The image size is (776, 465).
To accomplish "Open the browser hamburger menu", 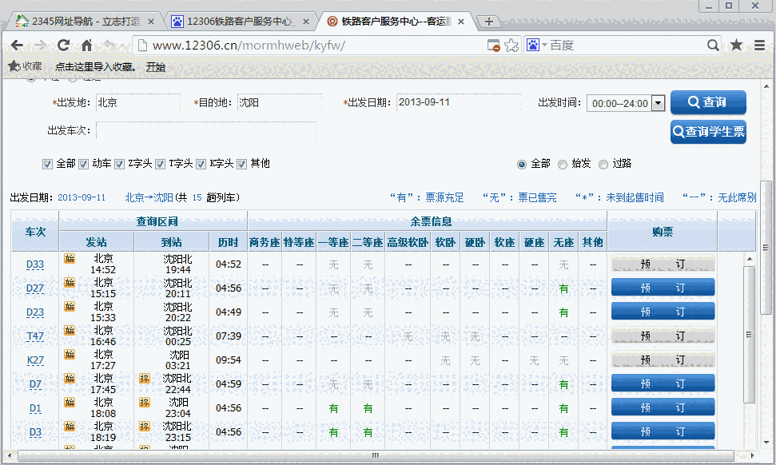I will (760, 46).
